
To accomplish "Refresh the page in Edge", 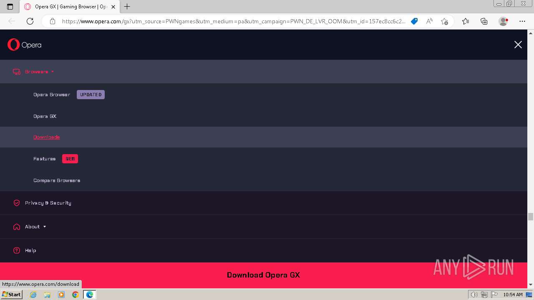I will pyautogui.click(x=30, y=21).
